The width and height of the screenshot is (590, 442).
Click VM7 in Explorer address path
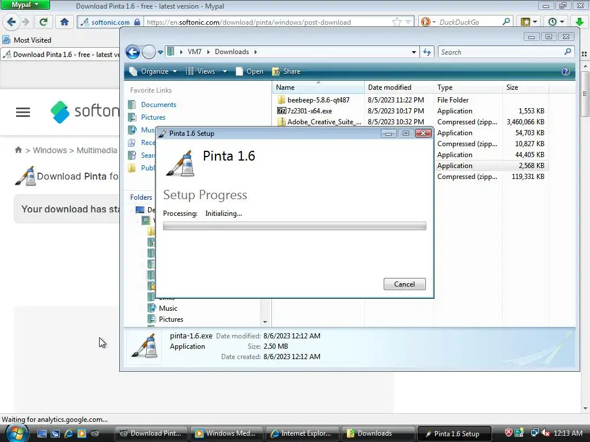[x=195, y=52]
